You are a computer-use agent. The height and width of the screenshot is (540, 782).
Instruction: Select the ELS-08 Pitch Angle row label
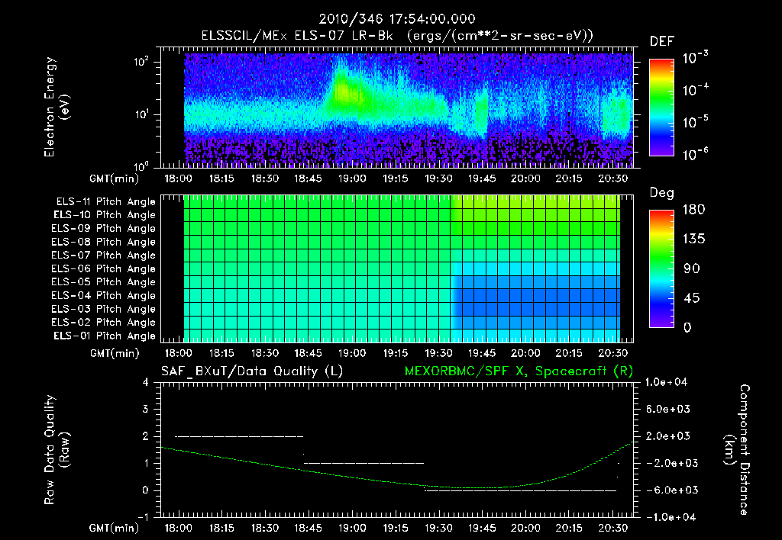point(104,242)
